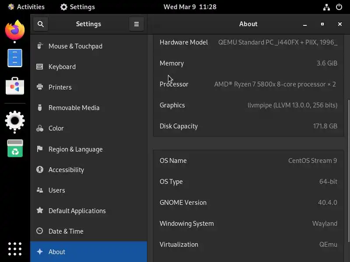Open the Files app in the dock

[15, 58]
